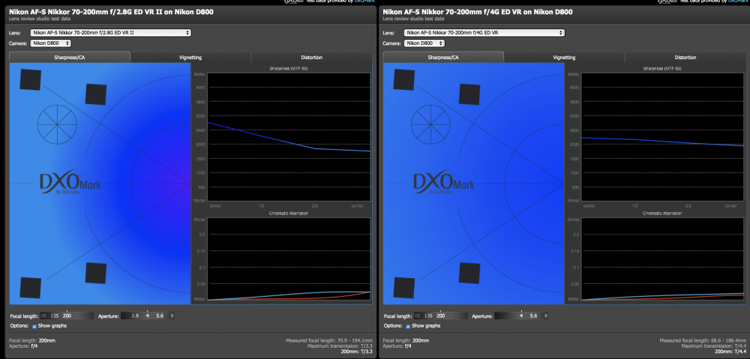Select Sharpness/CA tab in left panel
Viewport: 750px width, 359px height.
[x=69, y=58]
